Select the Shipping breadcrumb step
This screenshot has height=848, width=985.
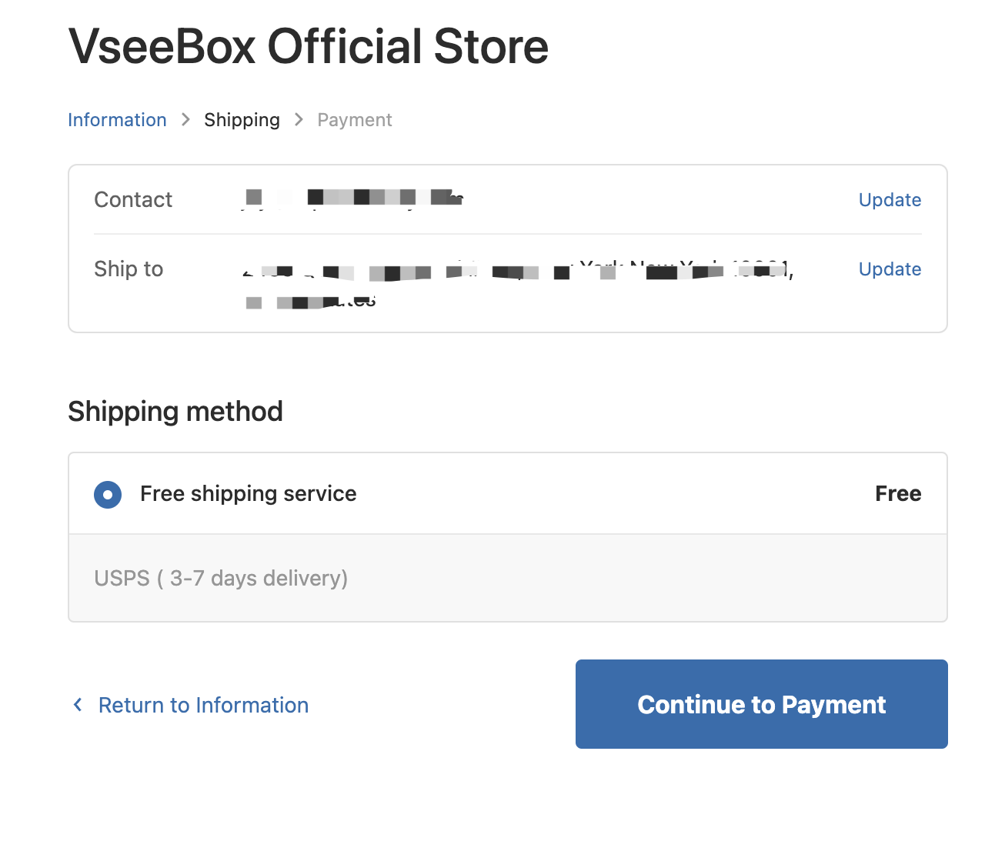point(242,120)
